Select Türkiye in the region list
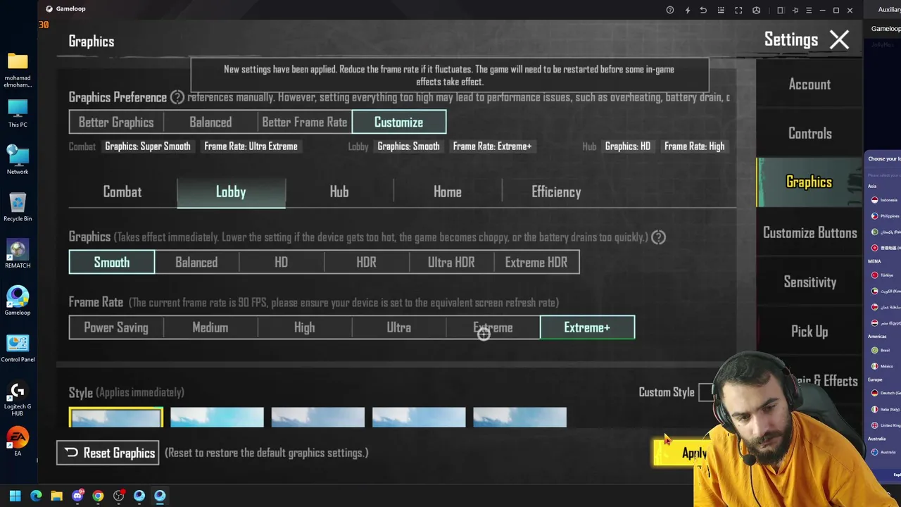Viewport: 901px width, 507px height. [884, 275]
